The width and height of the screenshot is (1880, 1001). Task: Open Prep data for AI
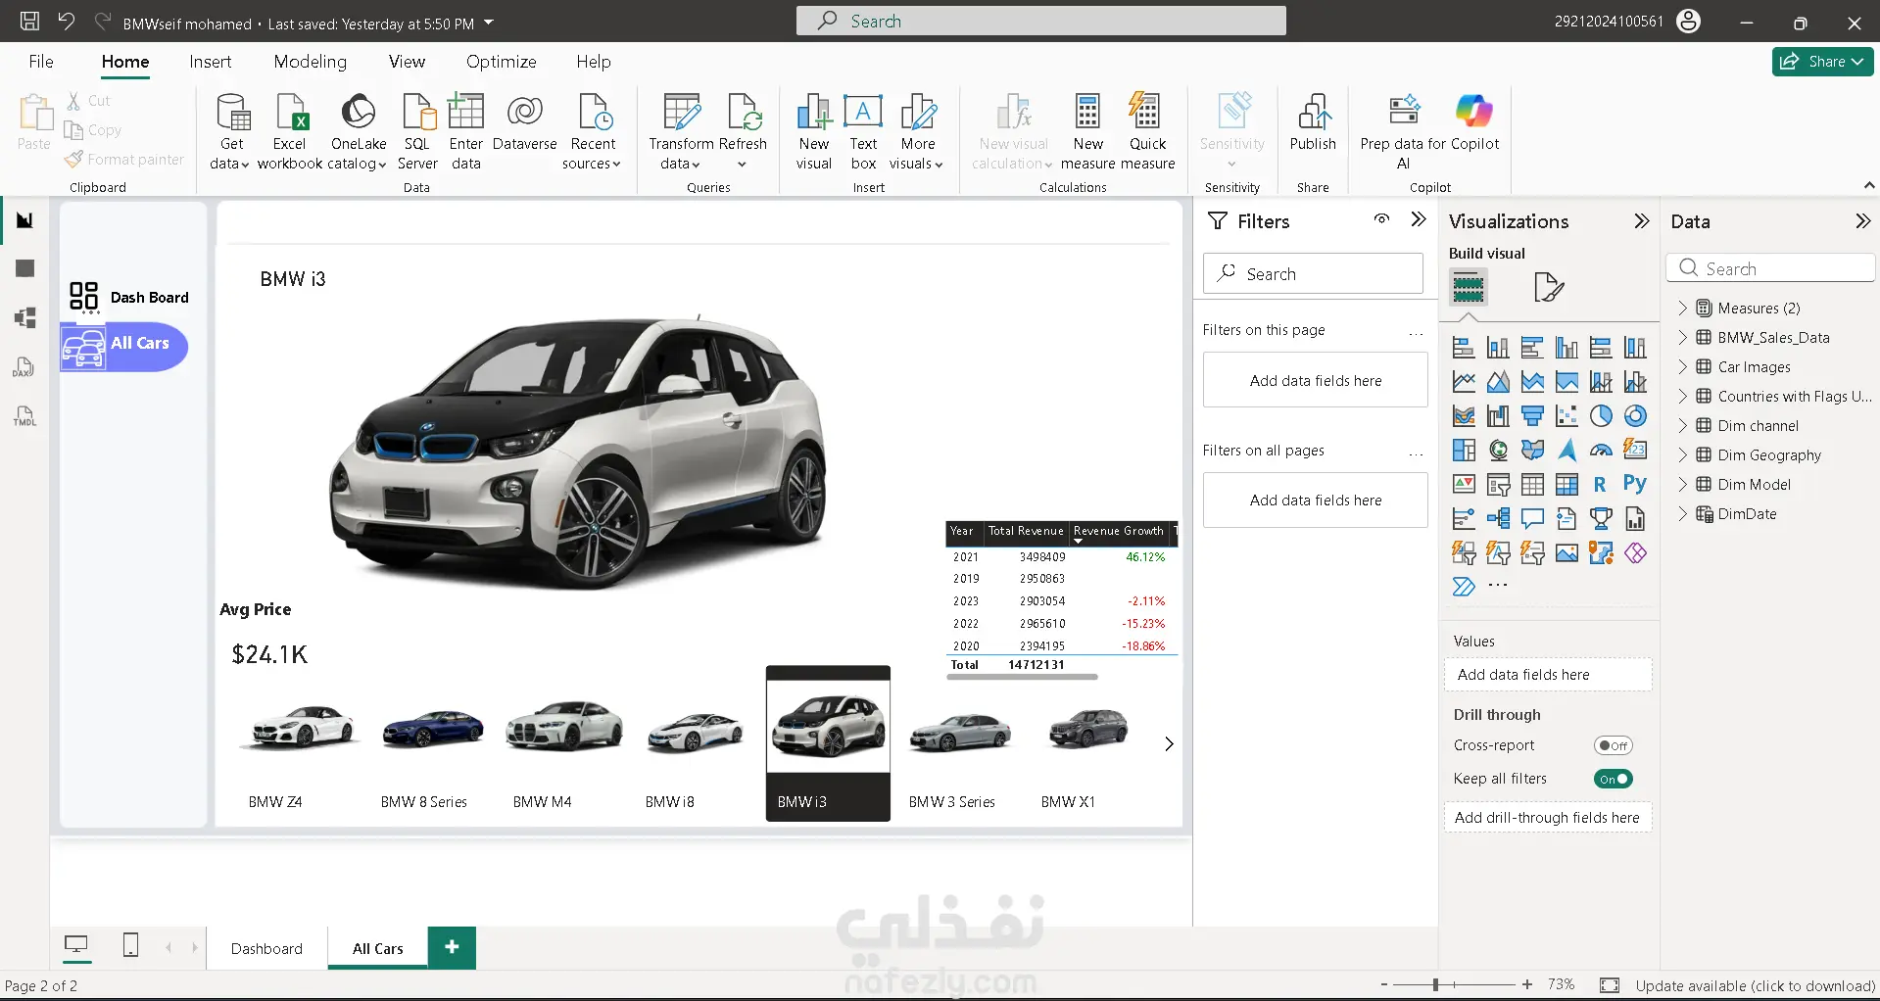[1404, 131]
